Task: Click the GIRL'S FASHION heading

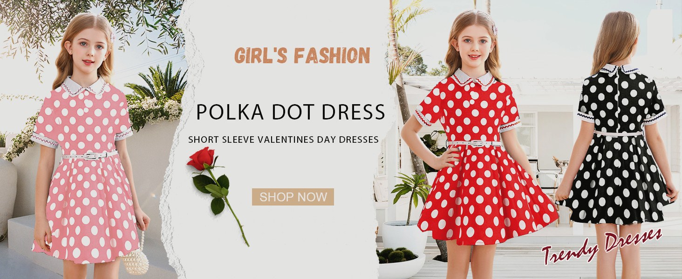Action: 302,56
